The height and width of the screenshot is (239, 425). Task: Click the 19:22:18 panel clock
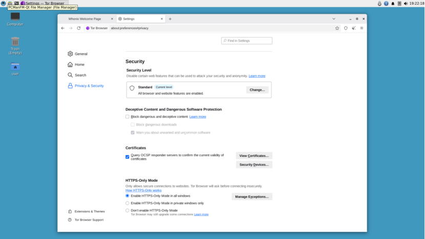coord(417,4)
